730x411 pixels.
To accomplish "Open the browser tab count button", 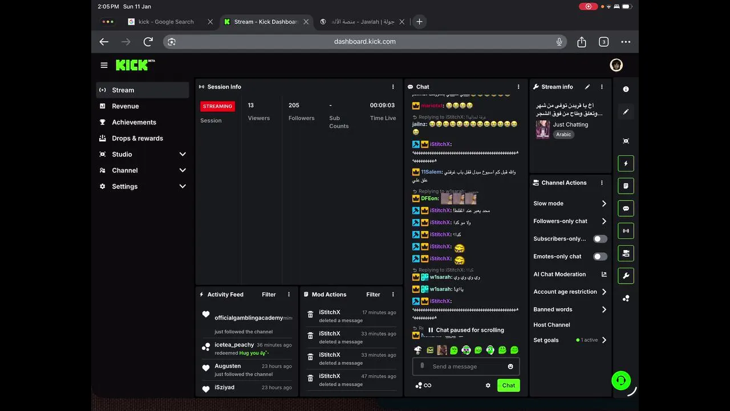I will [603, 42].
